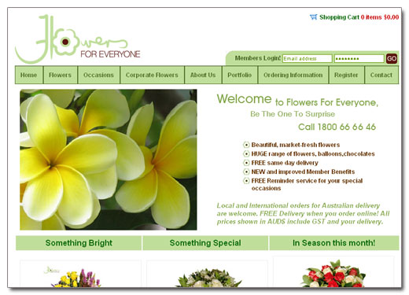The width and height of the screenshot is (409, 295).
Task: Open the Something Special white bouquet thumbnail
Action: (207, 274)
